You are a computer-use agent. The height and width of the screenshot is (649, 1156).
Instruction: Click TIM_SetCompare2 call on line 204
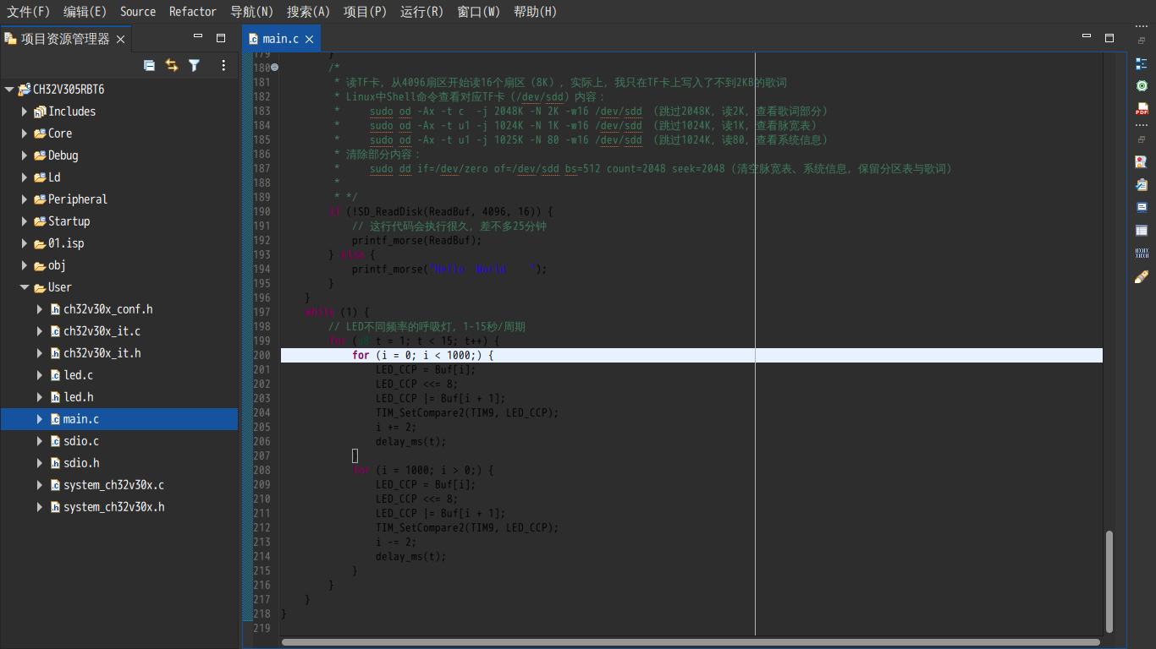point(467,413)
